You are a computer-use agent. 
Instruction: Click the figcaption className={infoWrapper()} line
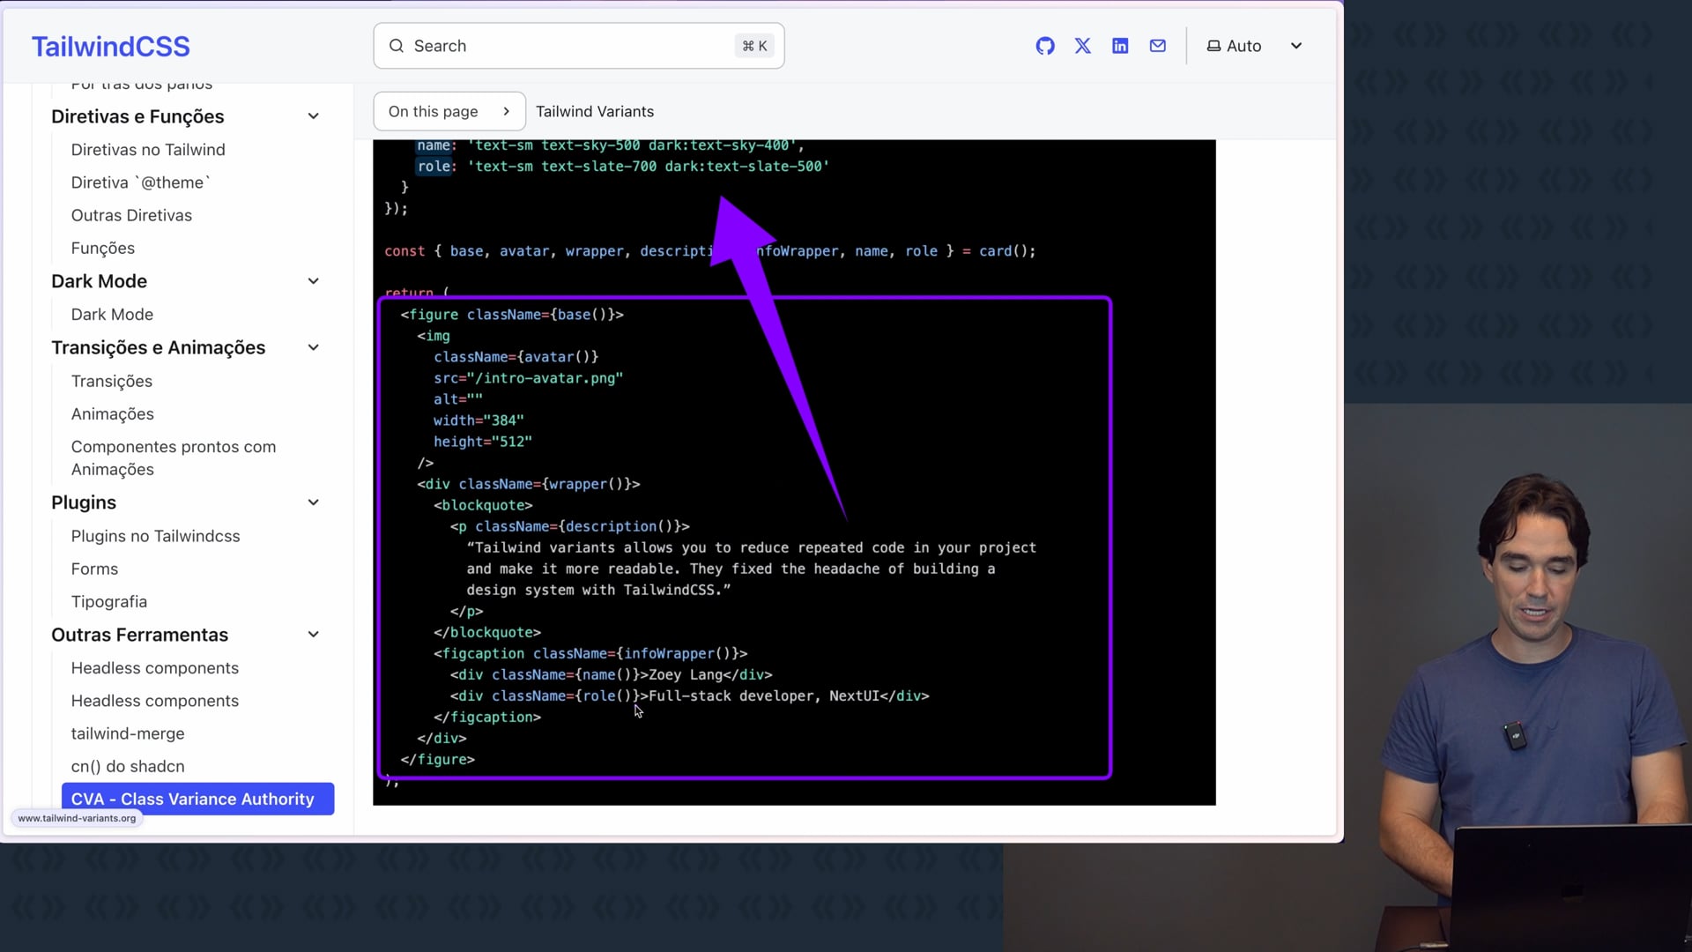coord(590,653)
